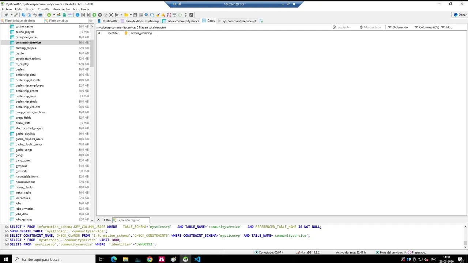Click the toolbar's last boxed X icon
The height and width of the screenshot is (263, 468).
pos(191,15)
